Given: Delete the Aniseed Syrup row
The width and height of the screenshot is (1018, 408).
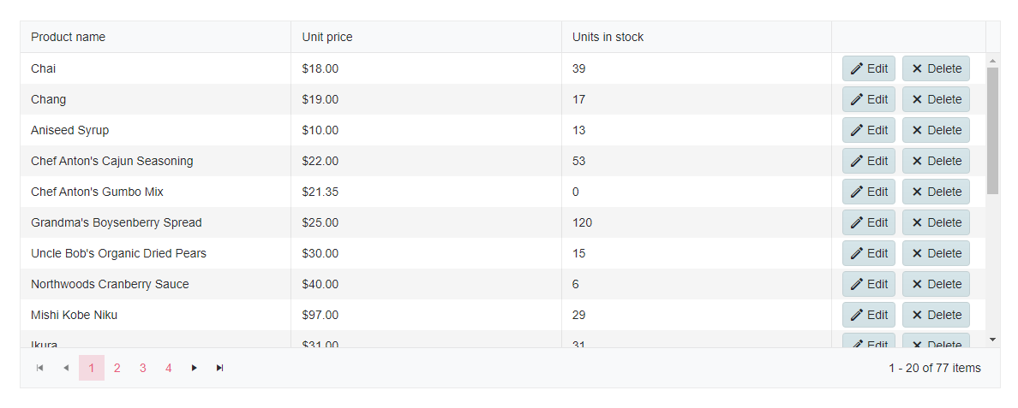Looking at the screenshot, I should pyautogui.click(x=937, y=130).
